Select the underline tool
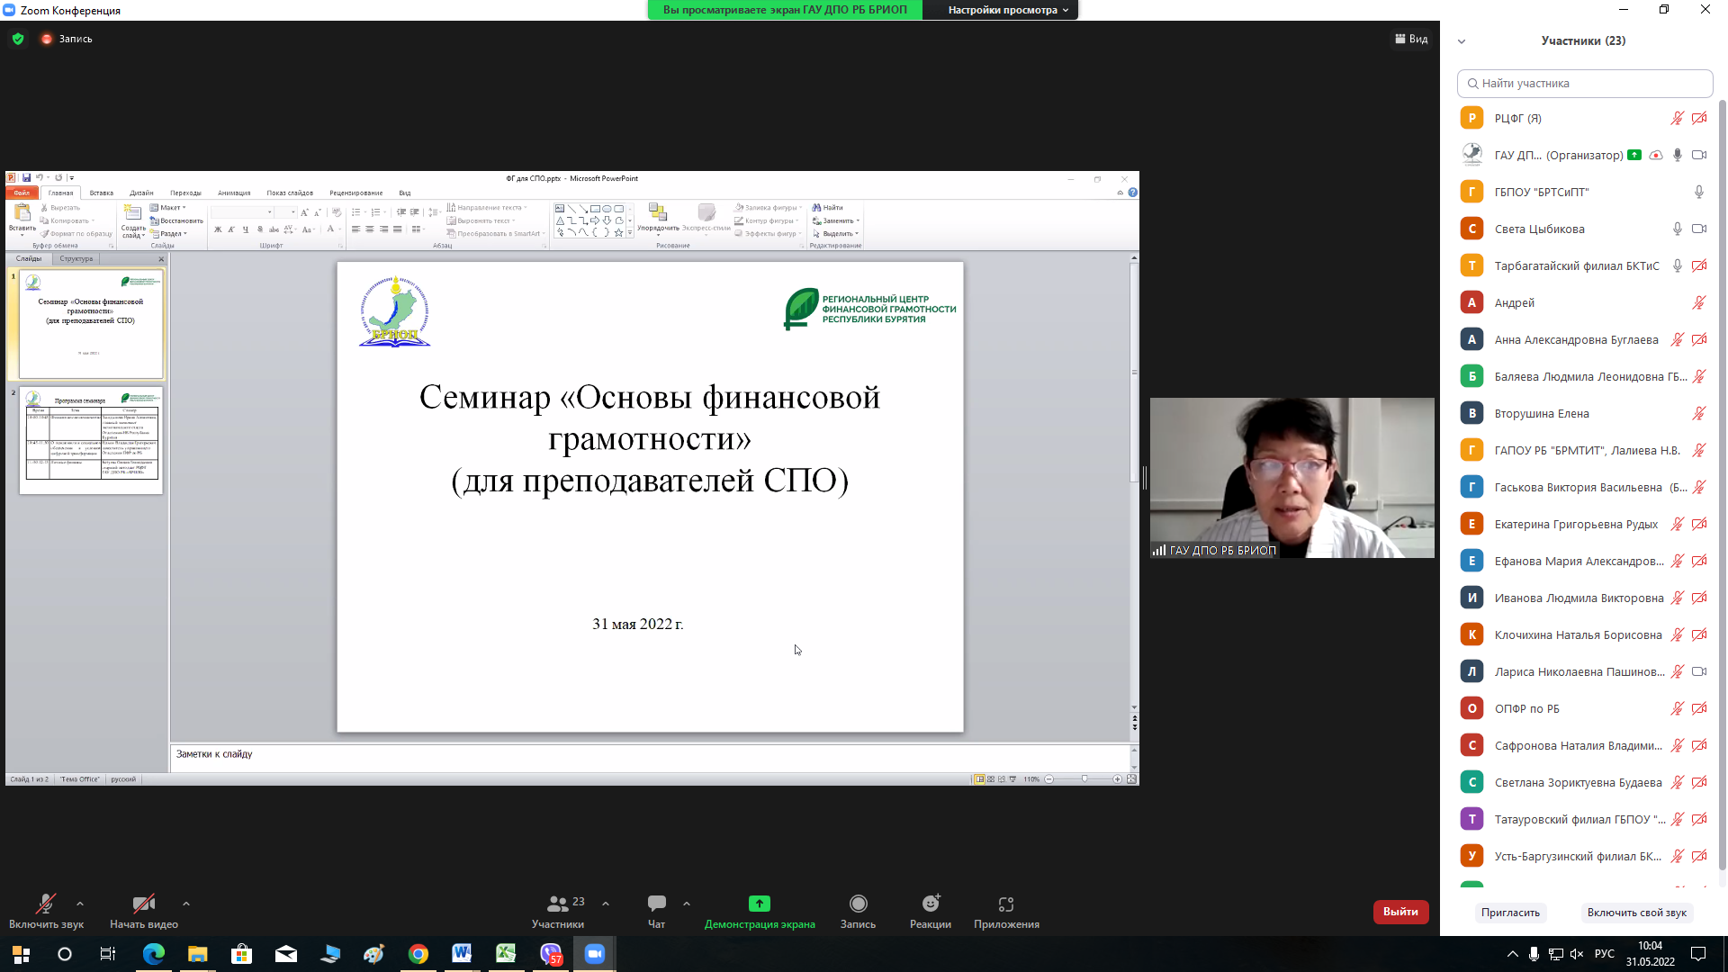This screenshot has width=1728, height=972. coord(246,229)
